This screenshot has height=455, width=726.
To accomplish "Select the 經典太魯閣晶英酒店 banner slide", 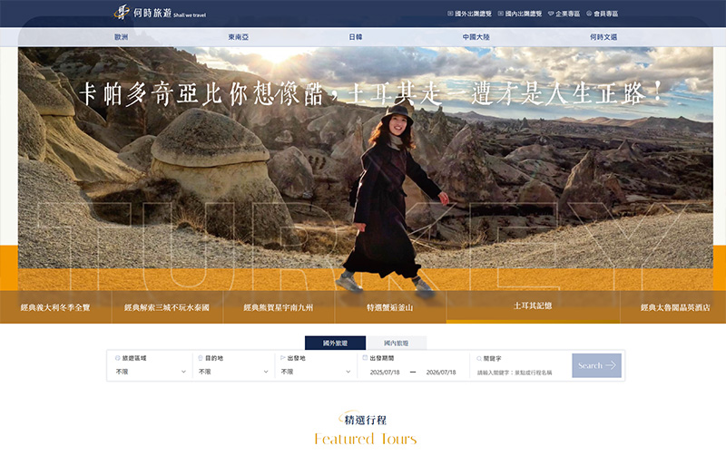I will click(x=673, y=307).
